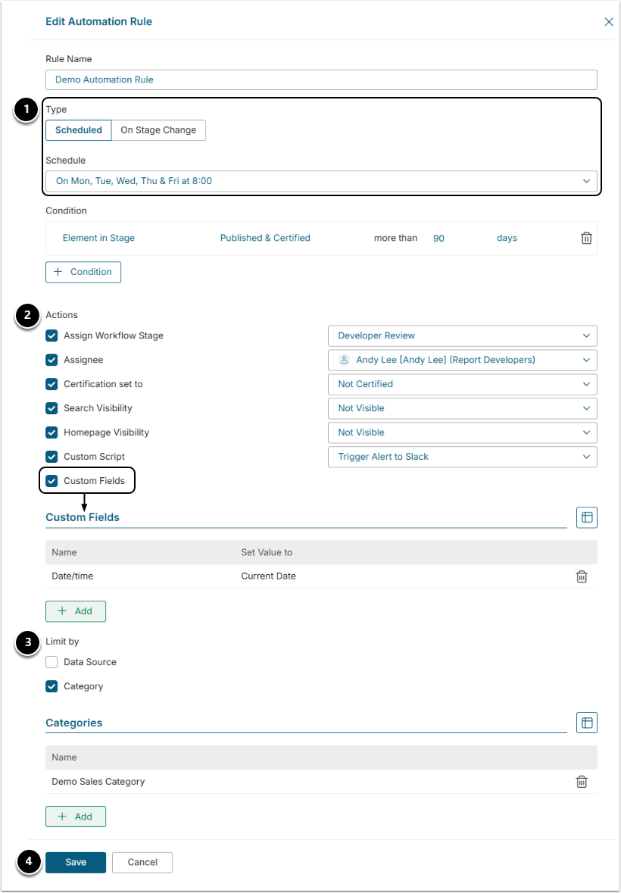Delete the Date/time custom field row
This screenshot has width=621, height=893.
582,576
